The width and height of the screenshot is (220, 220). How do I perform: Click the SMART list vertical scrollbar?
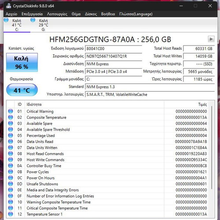pyautogui.click(x=212, y=147)
